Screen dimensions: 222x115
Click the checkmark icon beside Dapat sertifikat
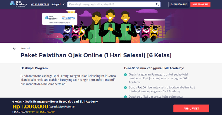point(125,97)
